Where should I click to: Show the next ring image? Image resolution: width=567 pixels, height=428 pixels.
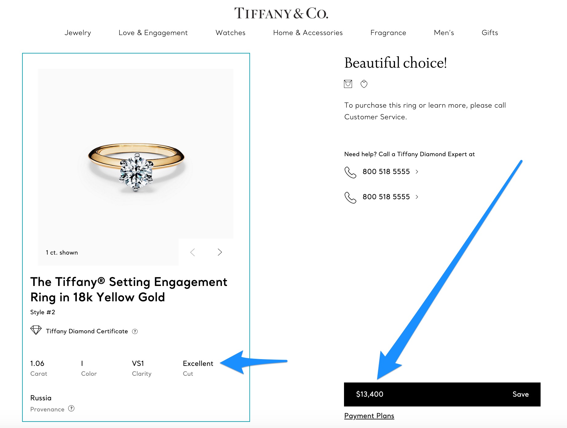[220, 252]
